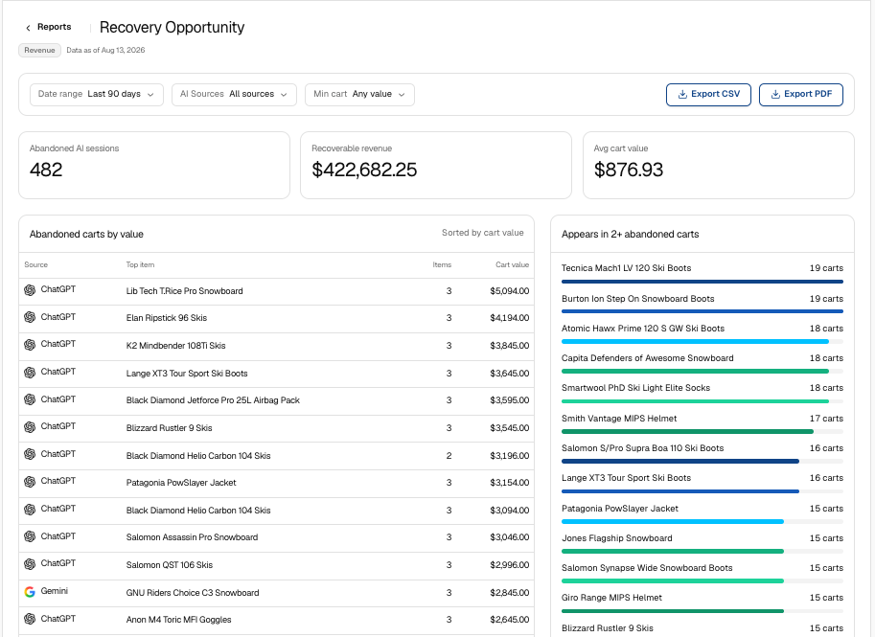875x637 pixels.
Task: Click the Patagonia PowSlayer Jacket carts bar
Action: (702, 521)
